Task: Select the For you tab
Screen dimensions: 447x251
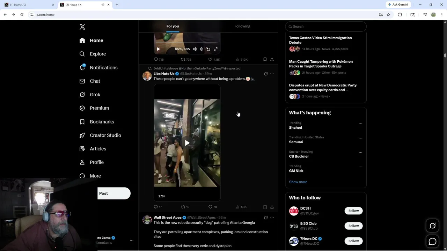Action: [x=173, y=26]
